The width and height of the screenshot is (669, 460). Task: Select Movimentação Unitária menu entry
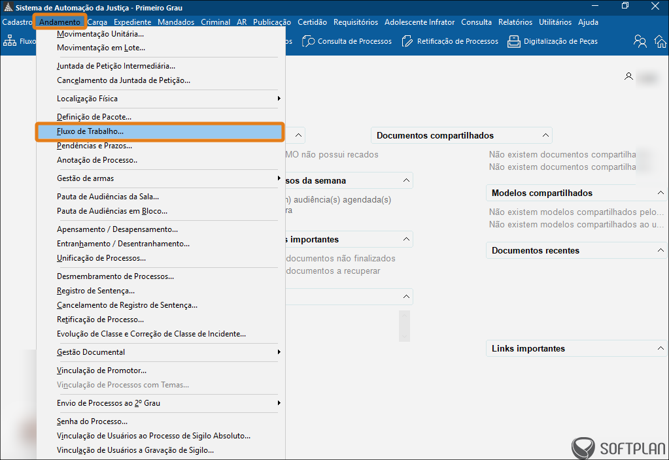[x=160, y=34]
